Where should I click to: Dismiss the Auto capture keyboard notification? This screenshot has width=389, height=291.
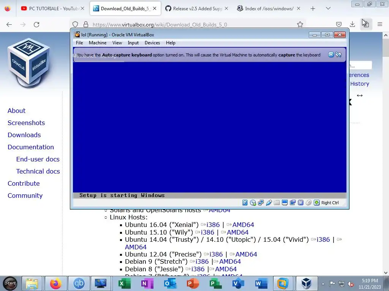[331, 55]
